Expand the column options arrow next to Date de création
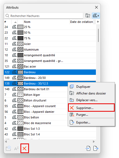Screen dimensions: 119x158 (98, 22)
